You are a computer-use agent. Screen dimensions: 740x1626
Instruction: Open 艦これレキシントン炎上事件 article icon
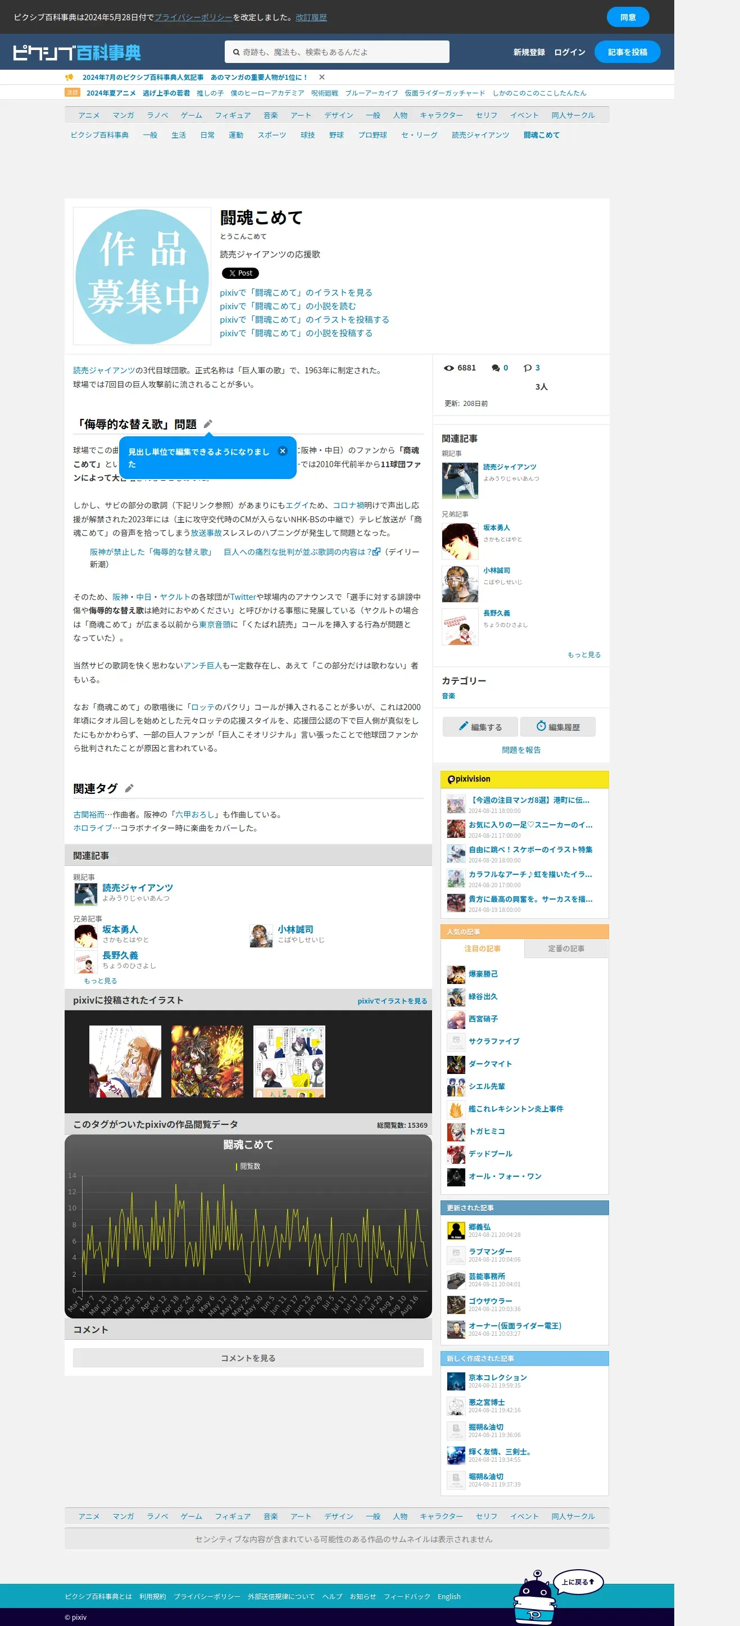click(x=456, y=1109)
